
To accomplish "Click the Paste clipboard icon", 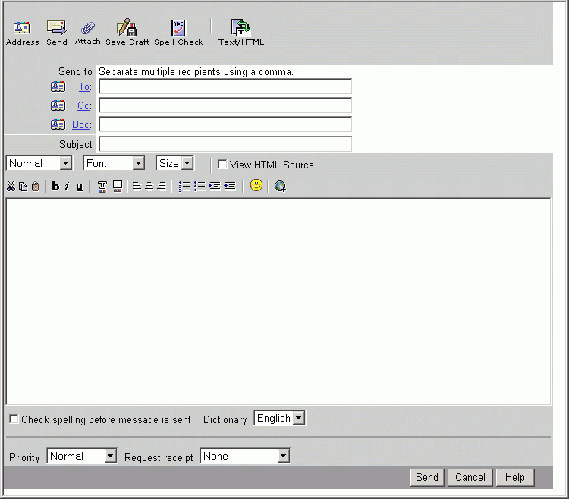I will pos(35,187).
